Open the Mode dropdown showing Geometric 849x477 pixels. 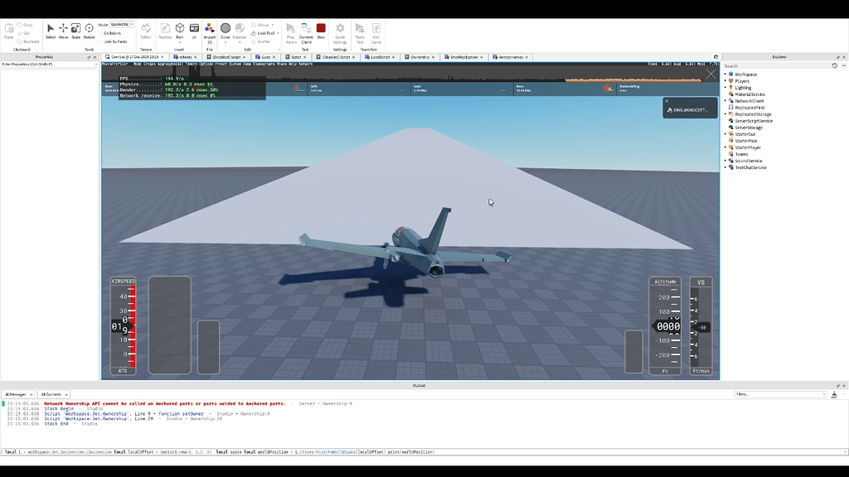coord(122,24)
